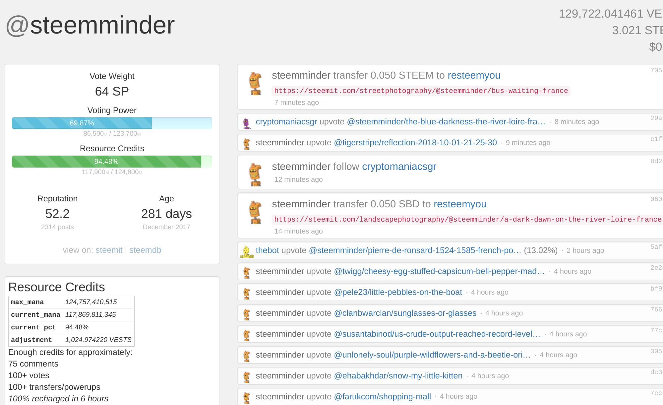Click the 52.2 reputation value
The image size is (663, 405).
click(57, 214)
